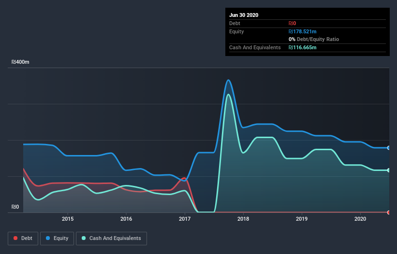The width and height of the screenshot is (397, 254).
Task: Click the Debt value ₪0 in tooltip
Action: tap(292, 24)
